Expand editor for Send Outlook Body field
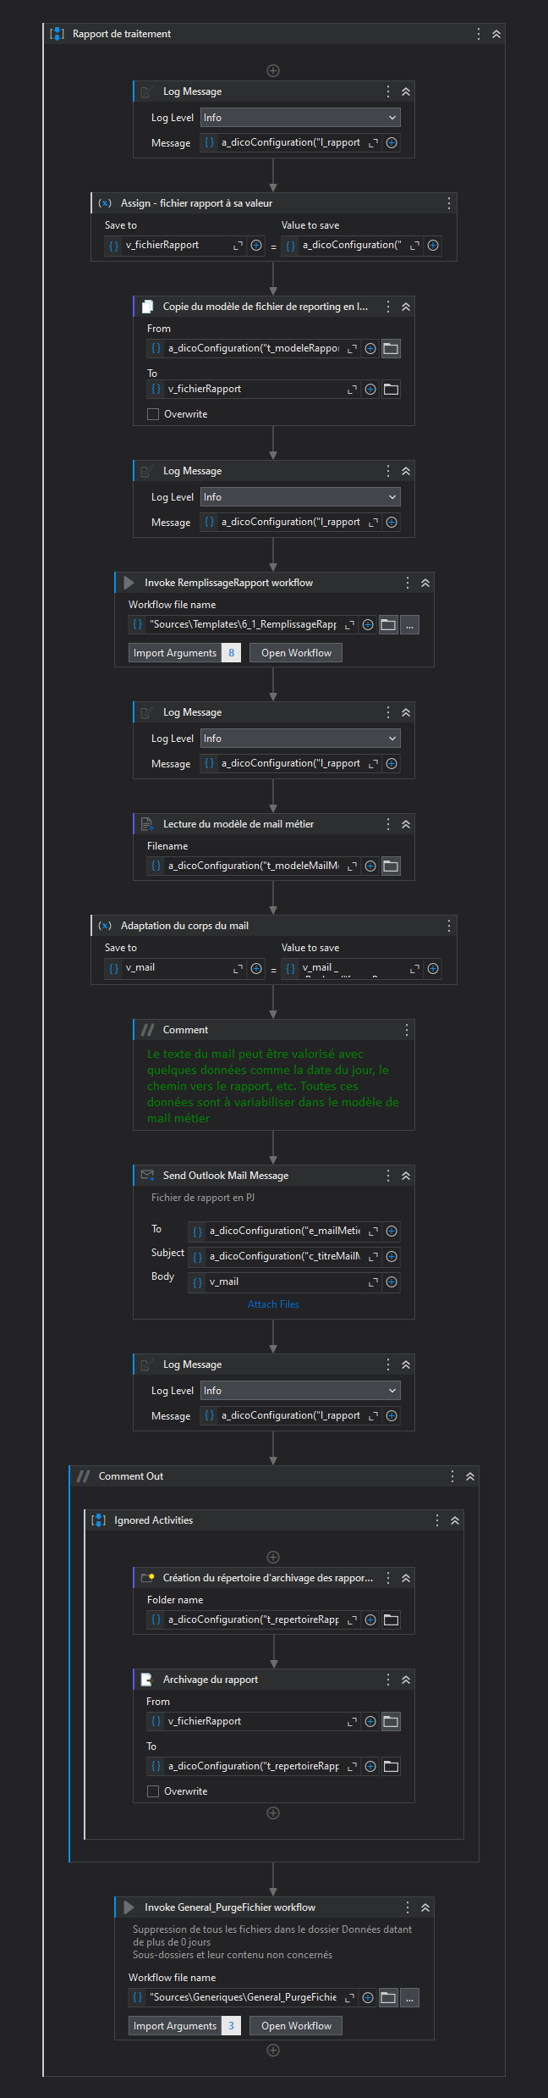548x2098 pixels. [373, 1282]
